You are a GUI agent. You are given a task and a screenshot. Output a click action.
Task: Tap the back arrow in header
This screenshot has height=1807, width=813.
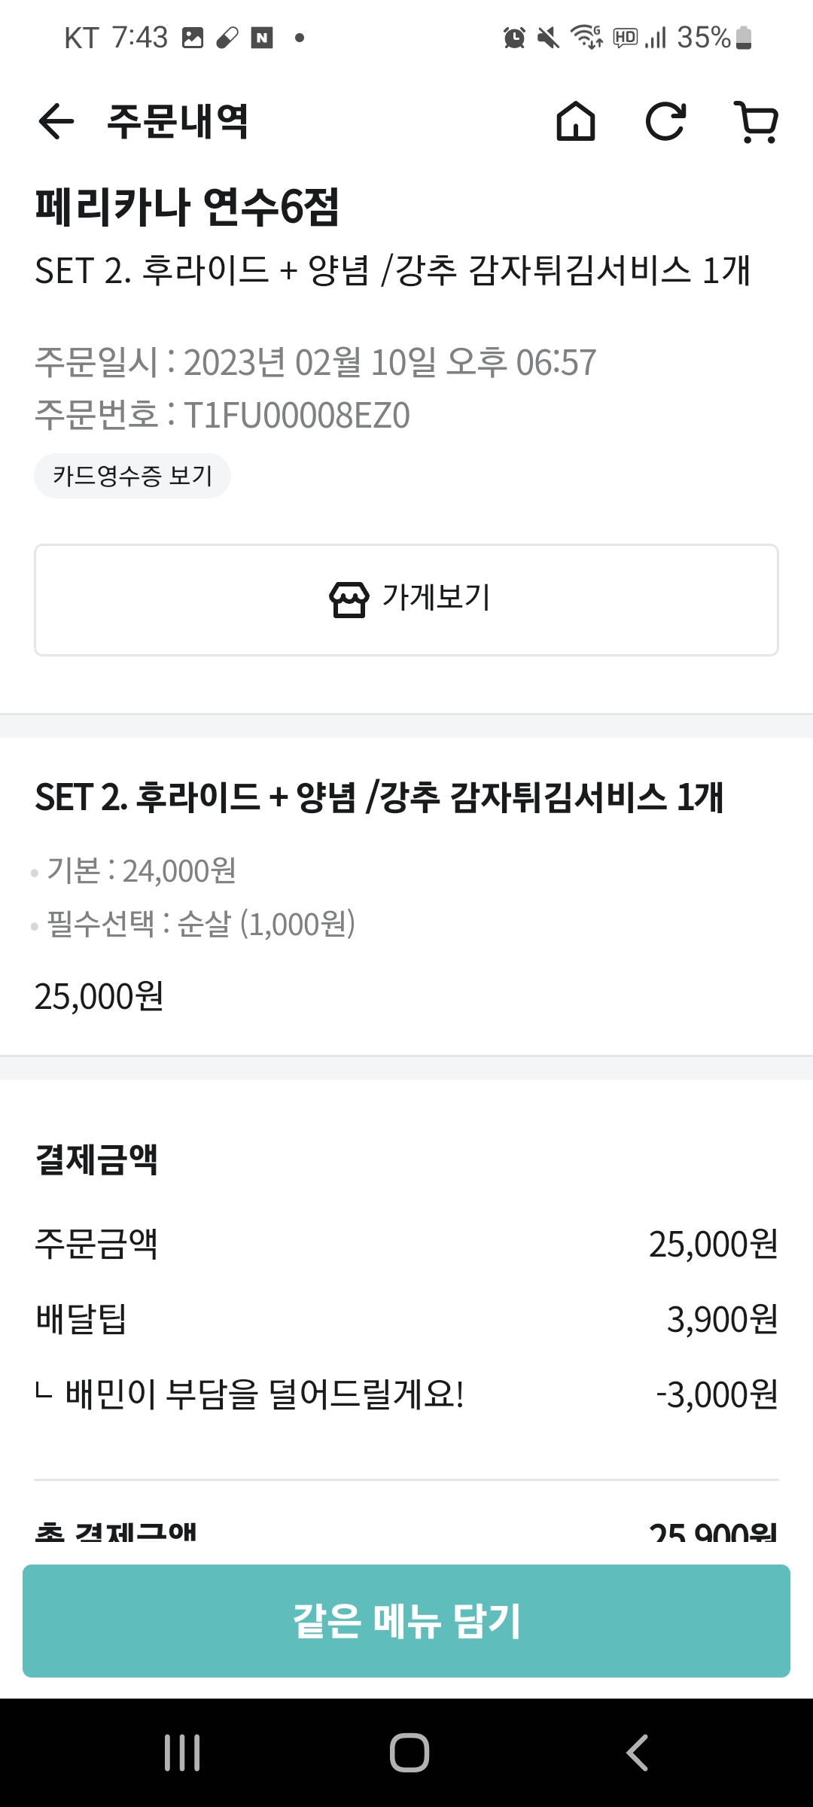56,121
